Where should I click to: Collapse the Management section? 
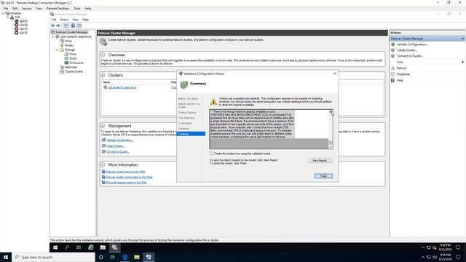(x=103, y=126)
